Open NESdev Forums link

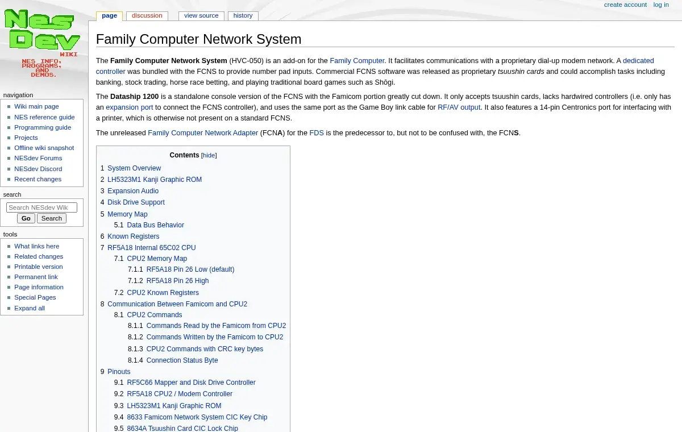point(38,158)
